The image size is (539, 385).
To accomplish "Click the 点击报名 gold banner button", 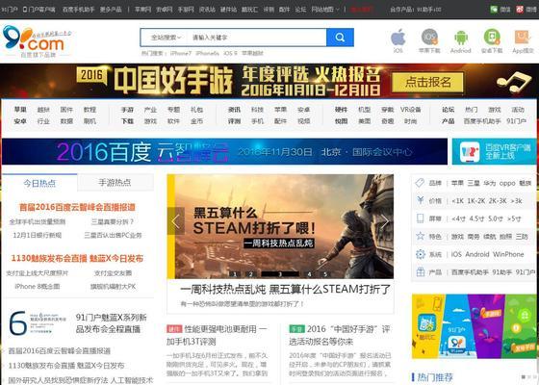I will click(427, 82).
